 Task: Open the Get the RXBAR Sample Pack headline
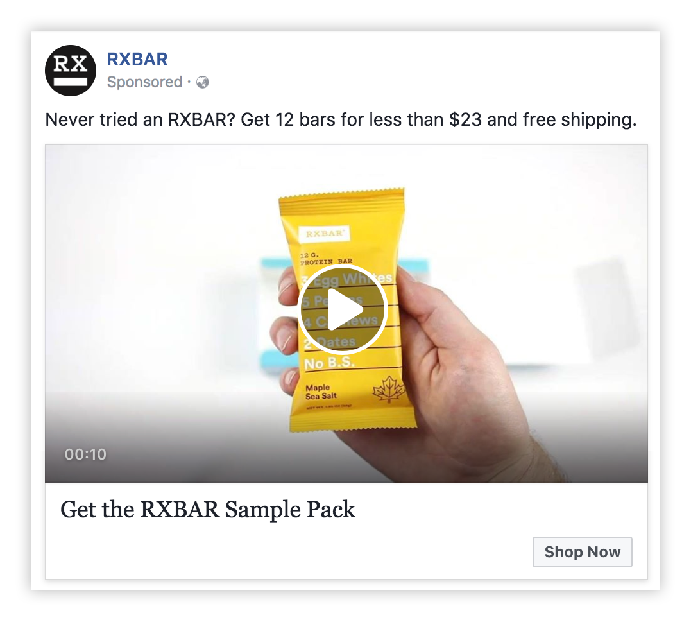tap(208, 510)
